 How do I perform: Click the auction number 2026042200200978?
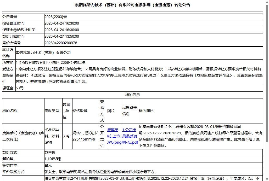point(61,43)
